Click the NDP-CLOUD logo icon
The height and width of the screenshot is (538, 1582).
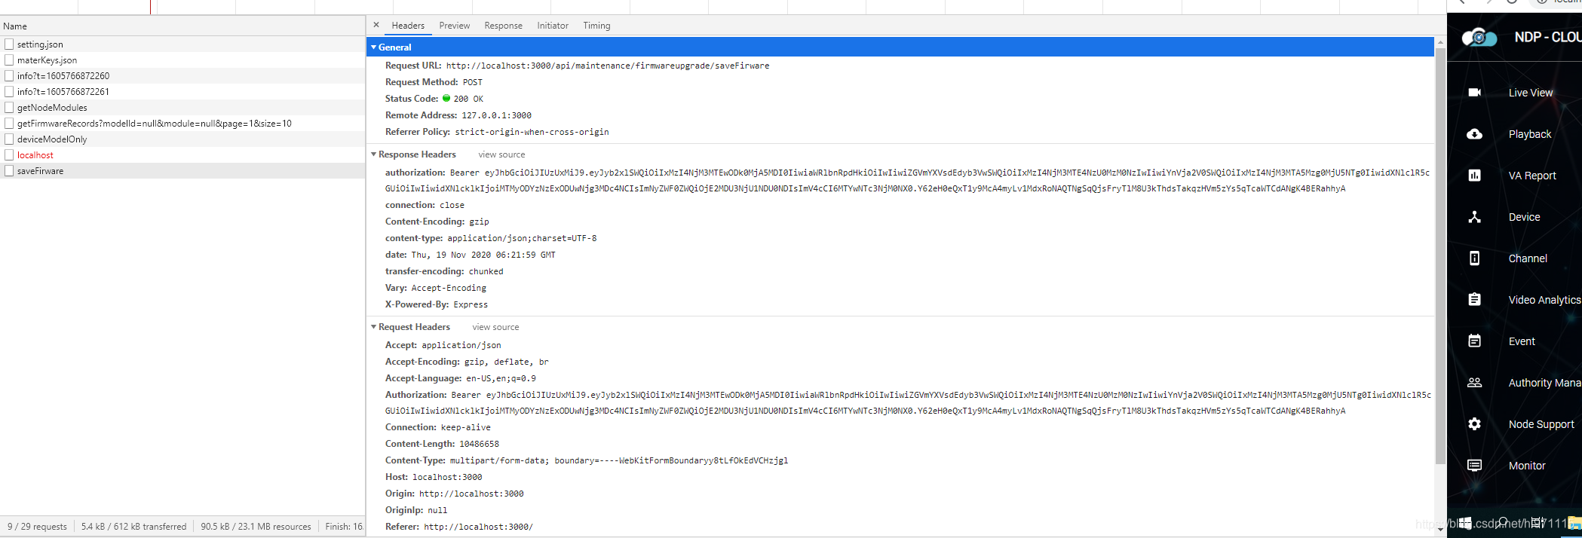point(1479,37)
